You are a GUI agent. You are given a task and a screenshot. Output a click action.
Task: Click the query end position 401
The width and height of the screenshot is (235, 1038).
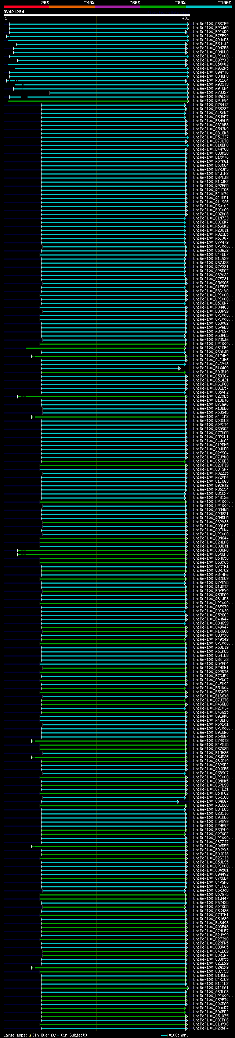click(x=185, y=18)
